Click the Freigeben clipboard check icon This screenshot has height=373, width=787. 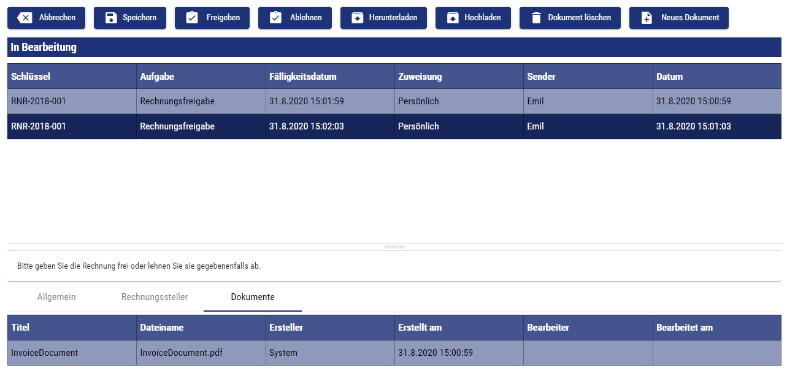click(192, 18)
